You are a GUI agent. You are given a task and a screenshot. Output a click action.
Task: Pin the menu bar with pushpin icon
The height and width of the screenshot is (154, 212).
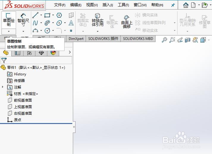pyautogui.click(x=173, y=5)
